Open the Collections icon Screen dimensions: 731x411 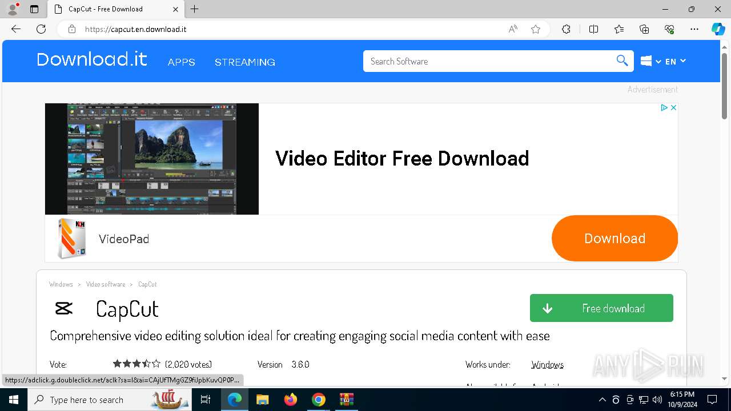coord(644,29)
